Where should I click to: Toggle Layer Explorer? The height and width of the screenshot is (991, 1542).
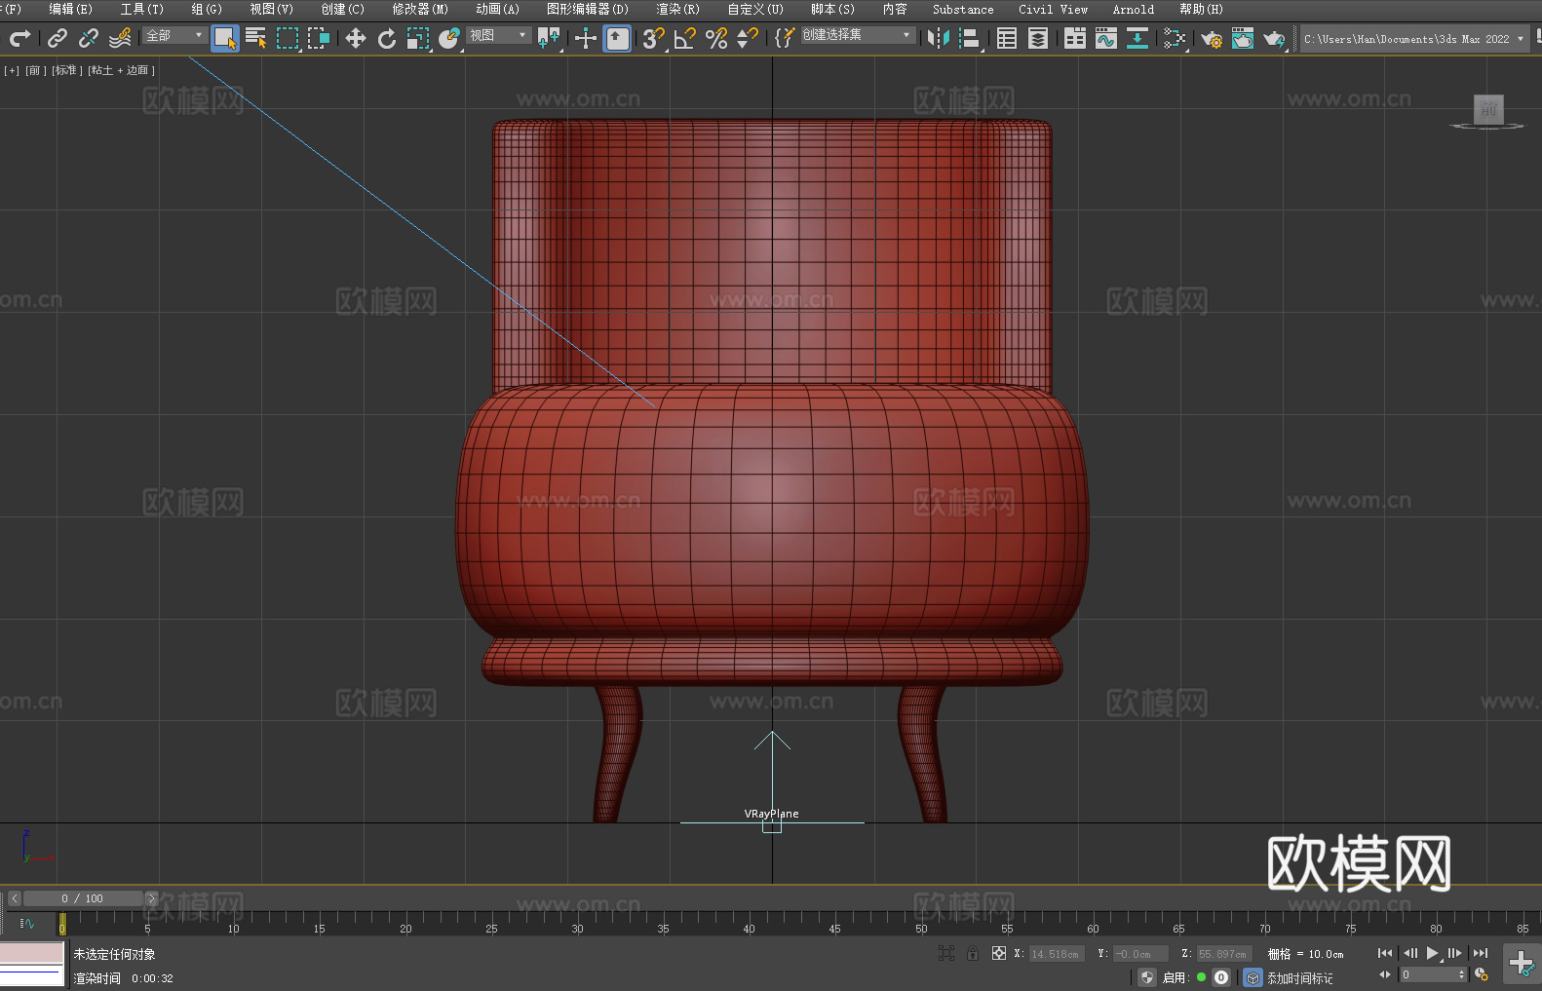(x=1038, y=38)
